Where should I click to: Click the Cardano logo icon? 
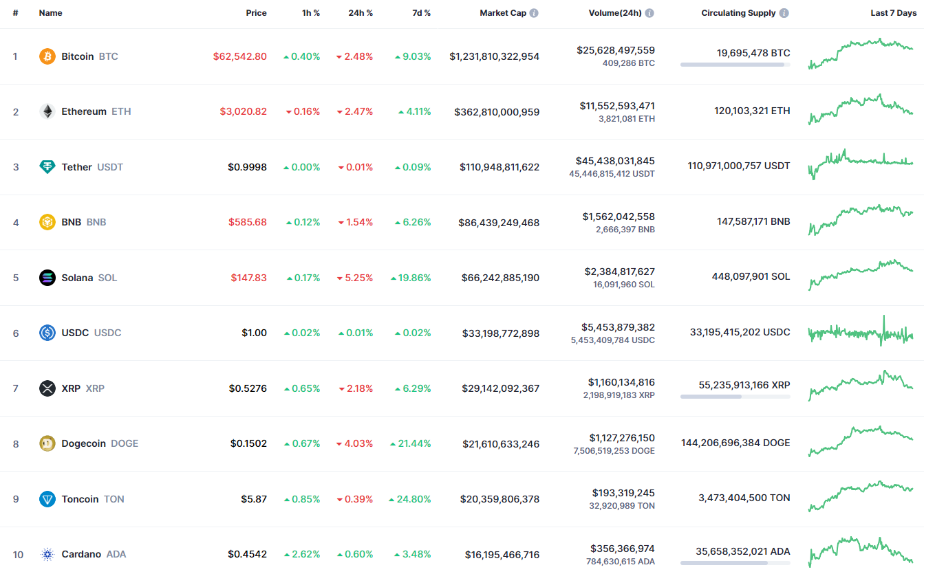(x=47, y=554)
